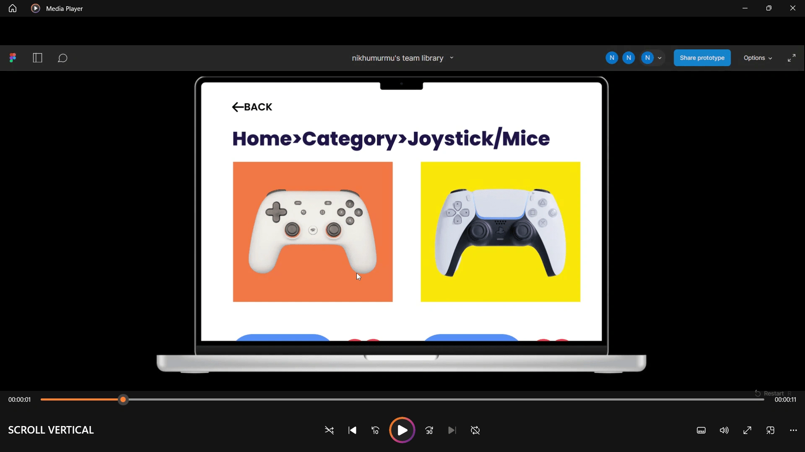Click the total duration 00:00:11
The image size is (805, 452).
(x=786, y=400)
